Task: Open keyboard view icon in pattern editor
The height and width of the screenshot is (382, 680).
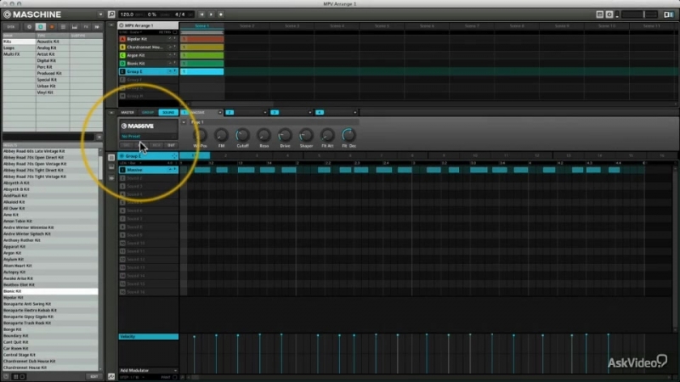Action: point(111,167)
